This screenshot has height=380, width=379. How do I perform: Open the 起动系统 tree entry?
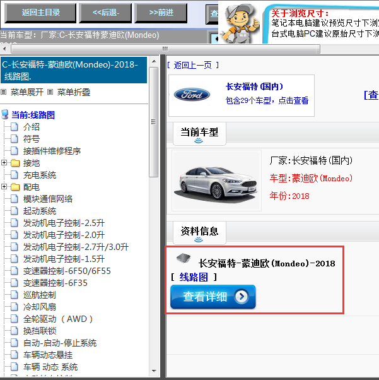(40, 211)
